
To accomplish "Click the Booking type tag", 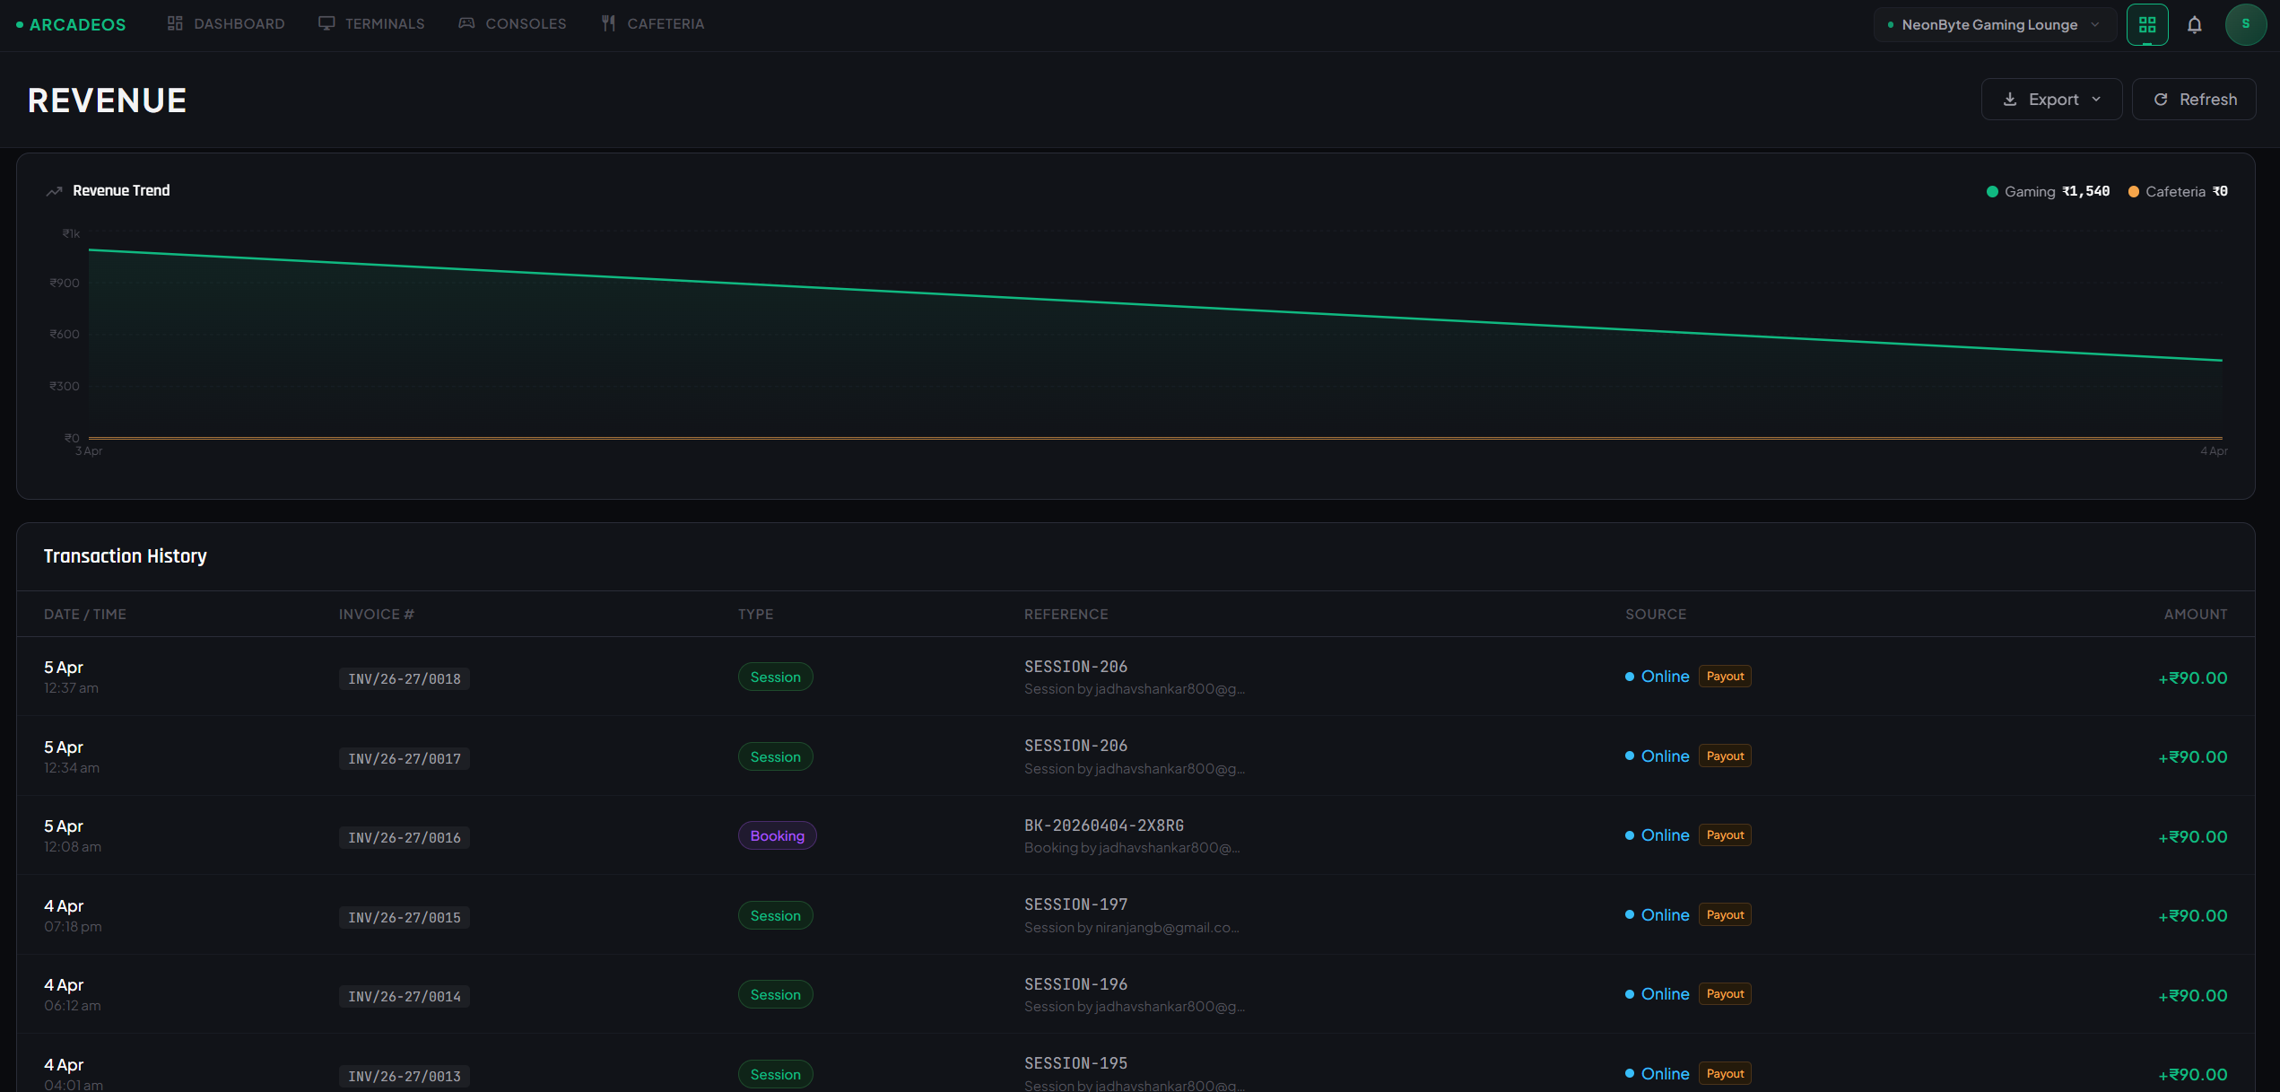I will pos(777,836).
